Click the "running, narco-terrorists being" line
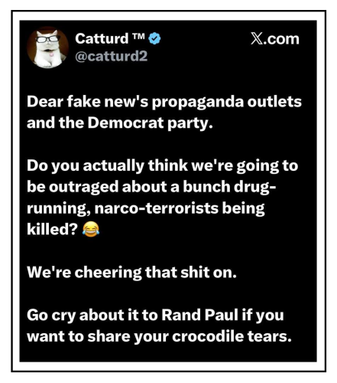This screenshot has width=337, height=383. tap(146, 208)
